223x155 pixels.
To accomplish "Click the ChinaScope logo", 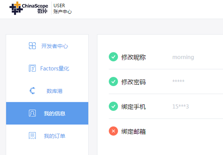I will (29, 8).
